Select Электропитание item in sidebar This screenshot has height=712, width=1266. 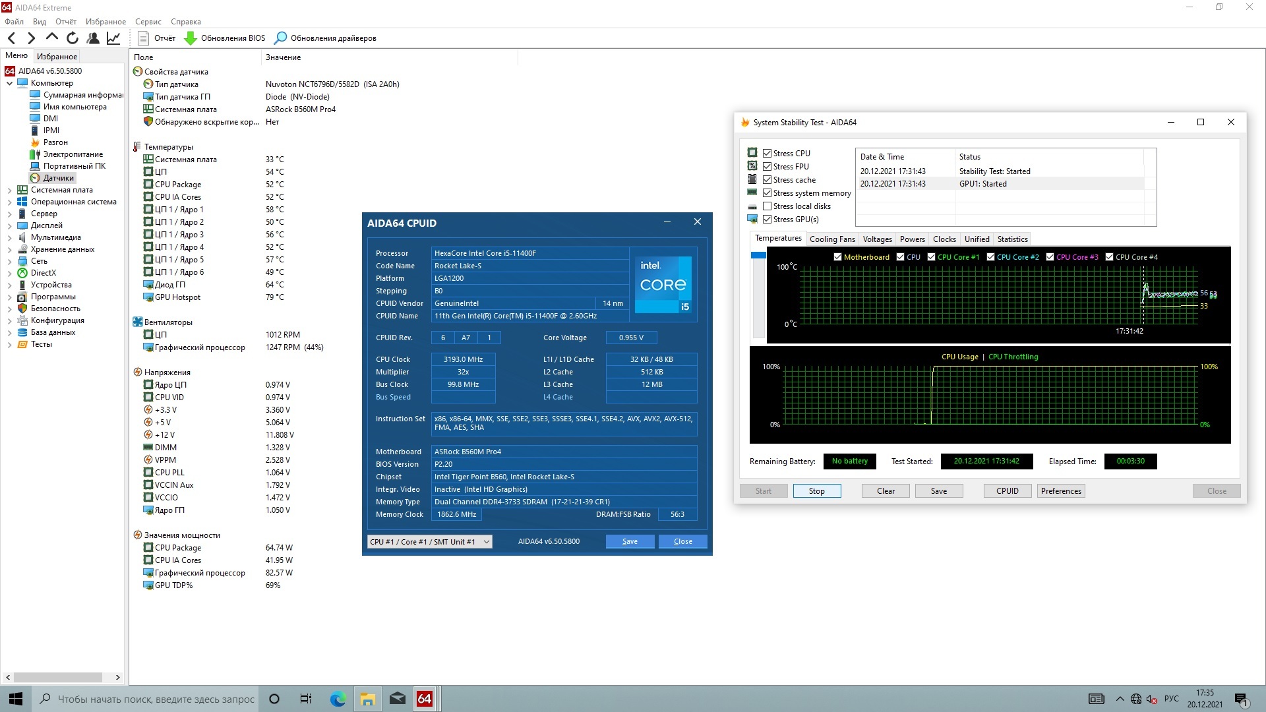coord(67,154)
